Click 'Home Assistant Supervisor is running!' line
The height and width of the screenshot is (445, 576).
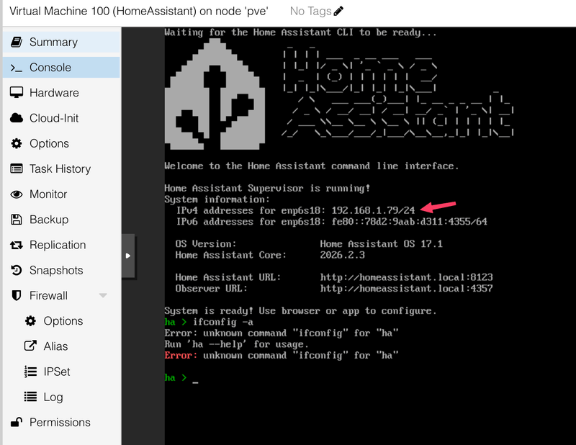click(x=267, y=188)
